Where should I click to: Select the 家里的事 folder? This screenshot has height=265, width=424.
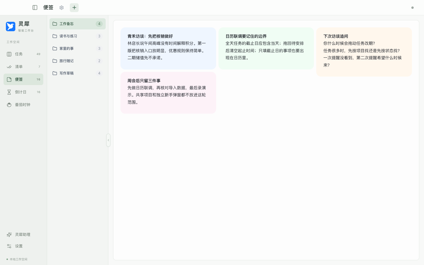[x=77, y=49]
